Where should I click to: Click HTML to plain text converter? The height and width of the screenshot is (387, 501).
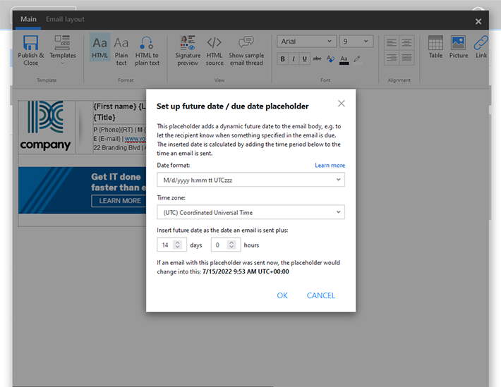coord(147,51)
